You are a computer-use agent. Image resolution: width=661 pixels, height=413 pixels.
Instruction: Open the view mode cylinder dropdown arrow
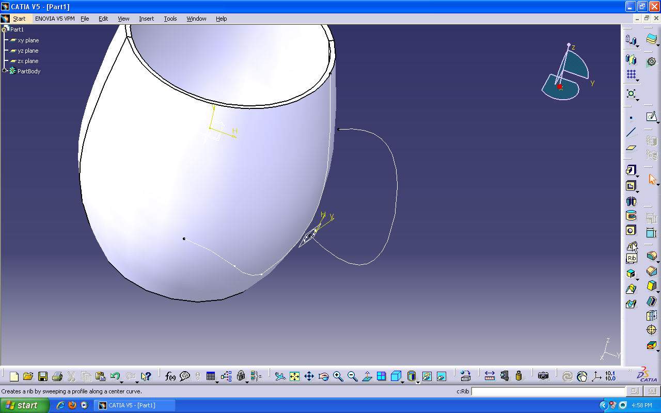coord(417,382)
